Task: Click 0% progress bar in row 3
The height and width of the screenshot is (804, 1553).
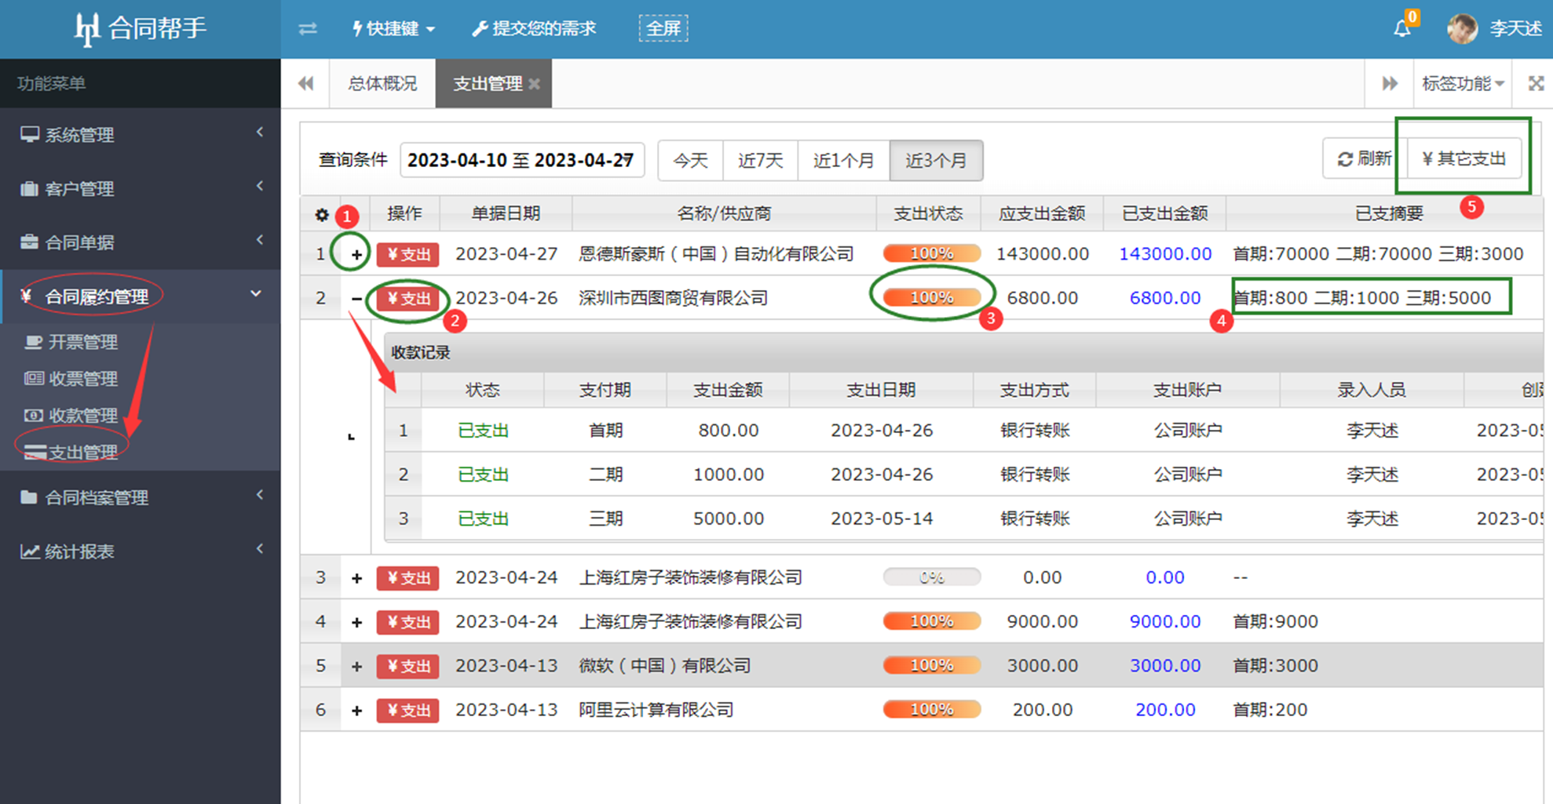Action: [931, 577]
